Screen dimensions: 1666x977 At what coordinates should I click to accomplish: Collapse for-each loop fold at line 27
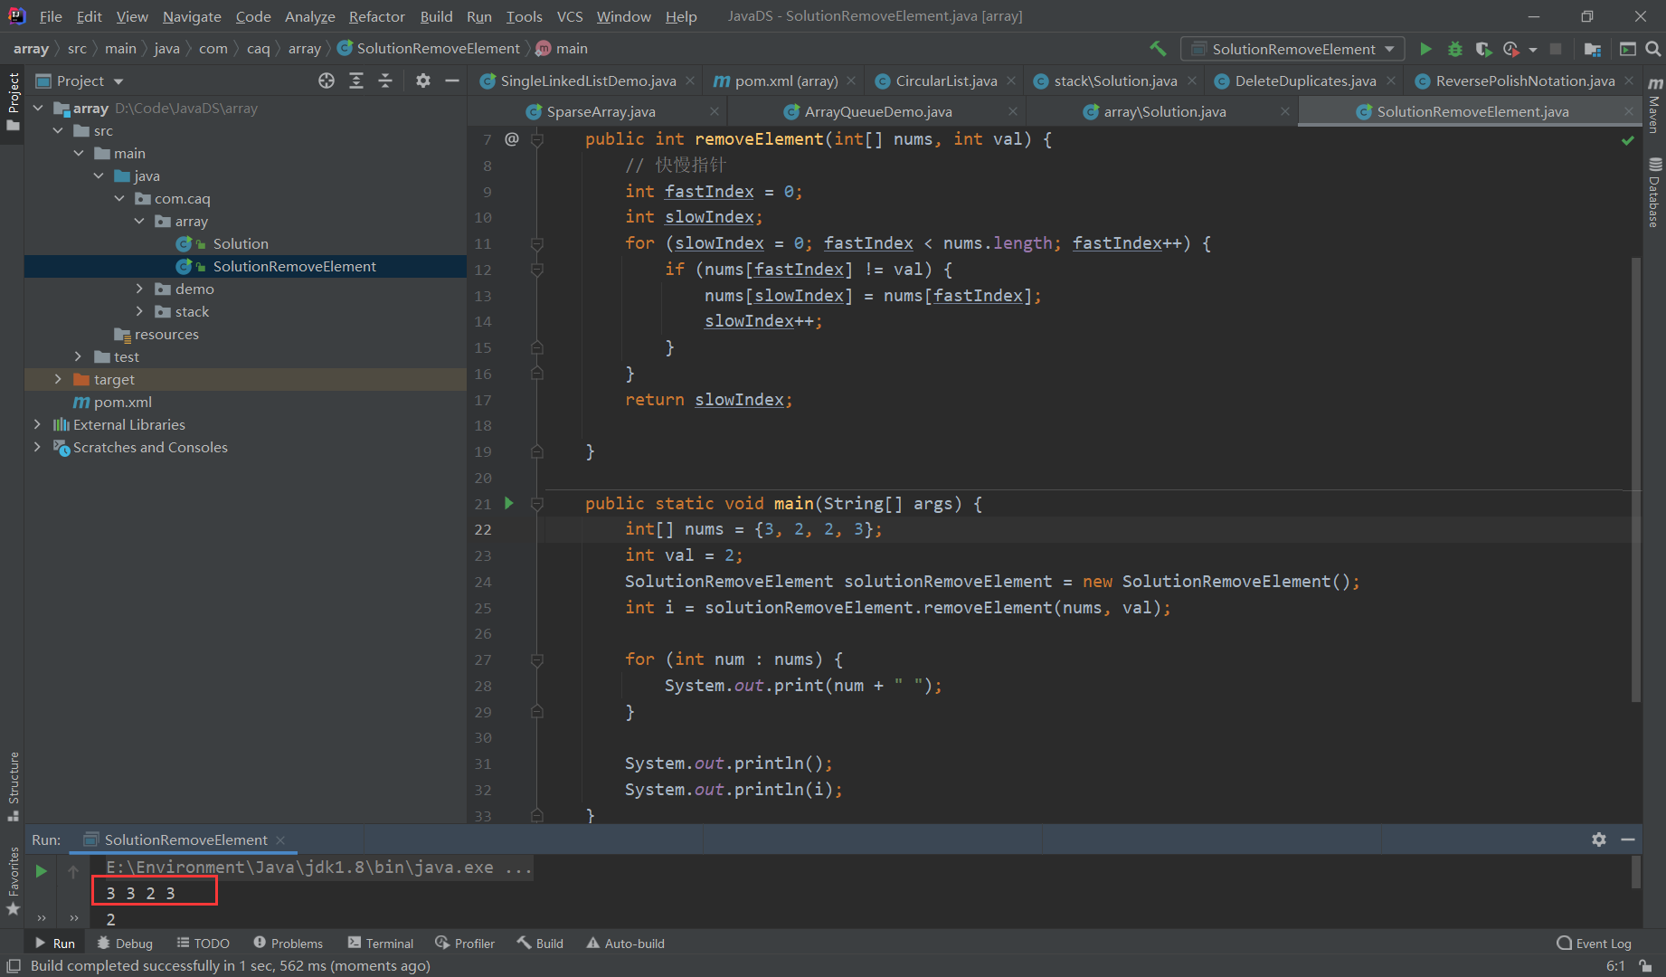[537, 660]
